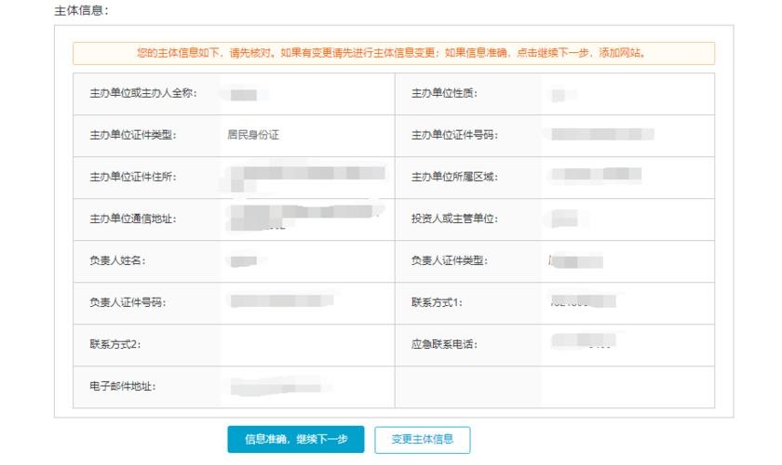Click the 联系方式2 label
Viewport: 782px width, 465px height.
[115, 344]
